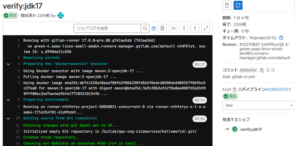Image resolution: width=295 pixels, height=146 pixels.
Task: Open related job verify:jdk17
Action: [x=251, y=129]
